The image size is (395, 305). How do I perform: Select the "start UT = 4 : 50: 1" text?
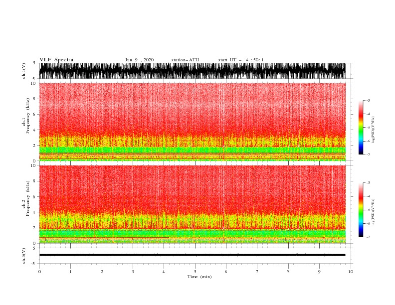point(241,60)
